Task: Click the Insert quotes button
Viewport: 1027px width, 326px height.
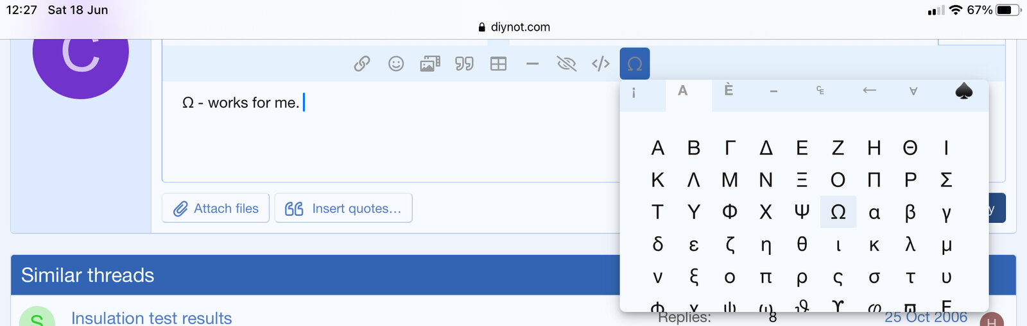Action: [x=343, y=208]
